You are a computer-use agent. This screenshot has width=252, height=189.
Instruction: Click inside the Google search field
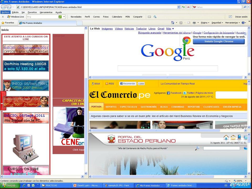click(168, 68)
